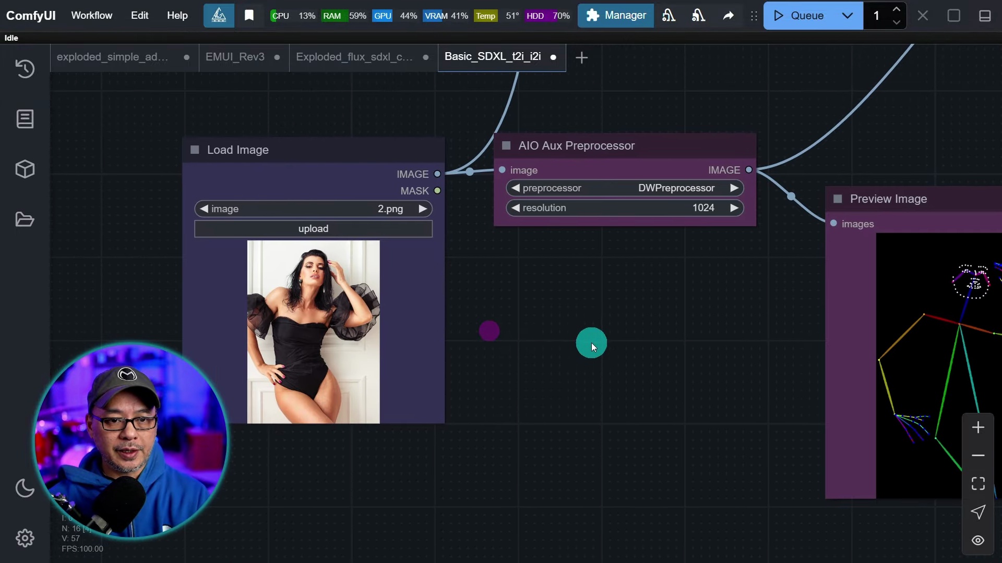Click Load Image IMAGE output socket
Image resolution: width=1002 pixels, height=563 pixels.
point(437,174)
